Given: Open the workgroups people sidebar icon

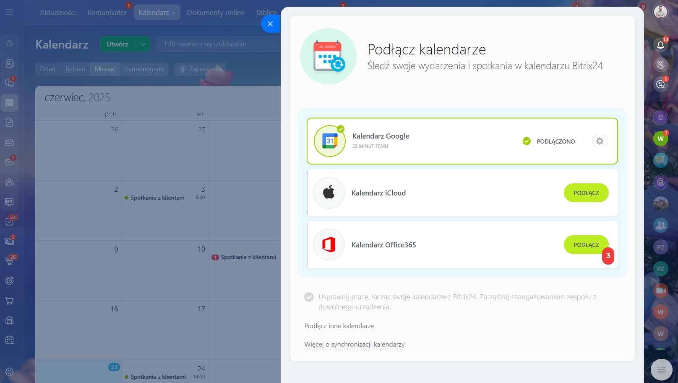Looking at the screenshot, I should coord(9,182).
